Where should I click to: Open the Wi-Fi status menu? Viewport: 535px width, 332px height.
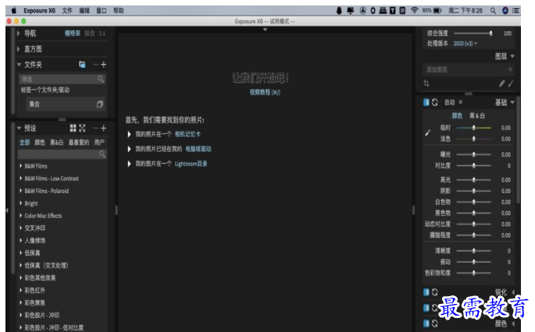pyautogui.click(x=414, y=11)
